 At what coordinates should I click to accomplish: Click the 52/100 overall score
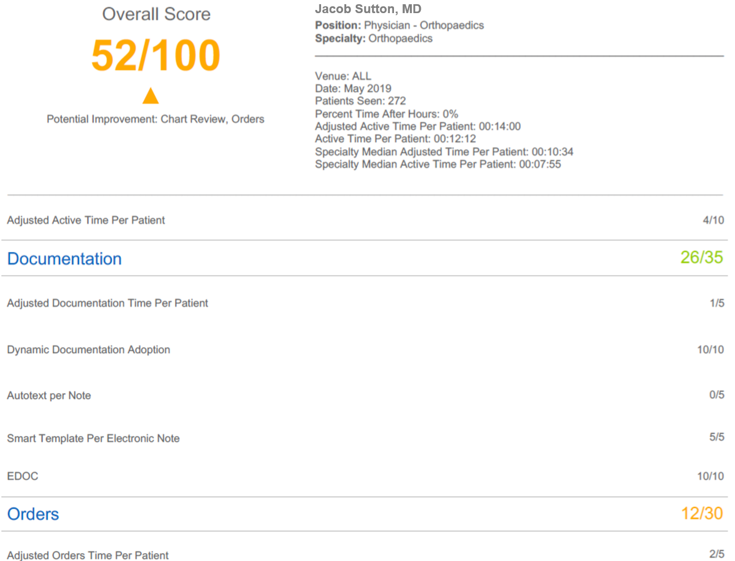point(156,56)
